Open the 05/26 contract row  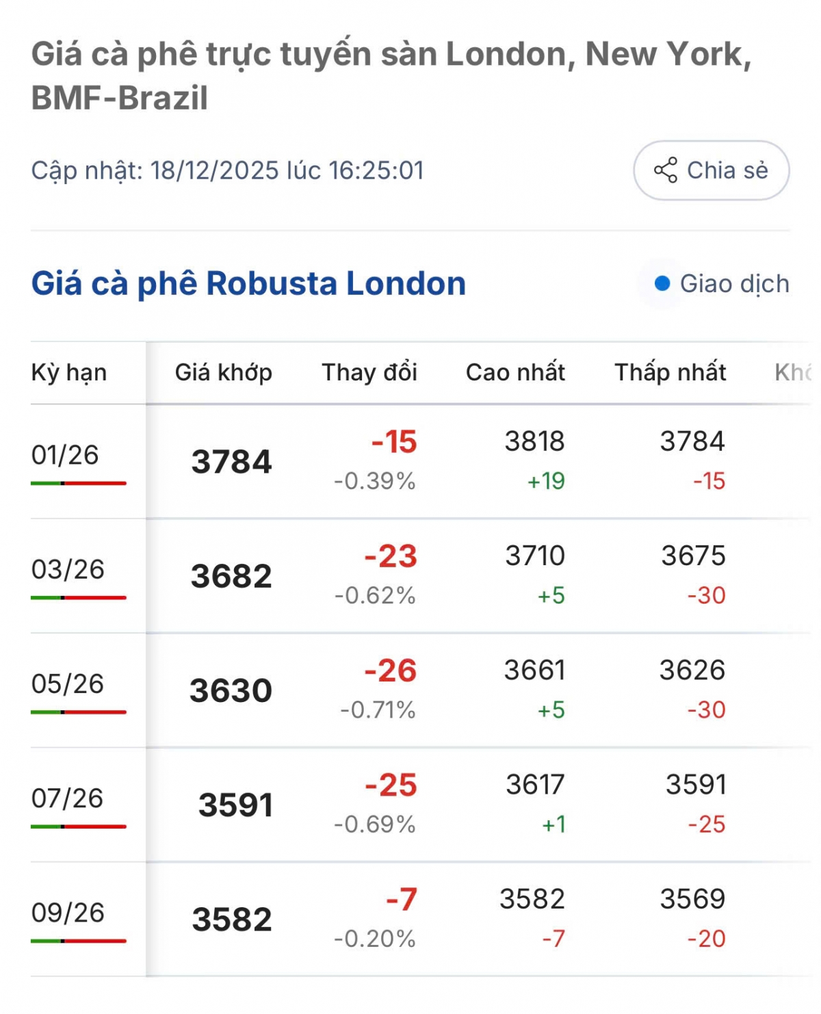click(67, 684)
